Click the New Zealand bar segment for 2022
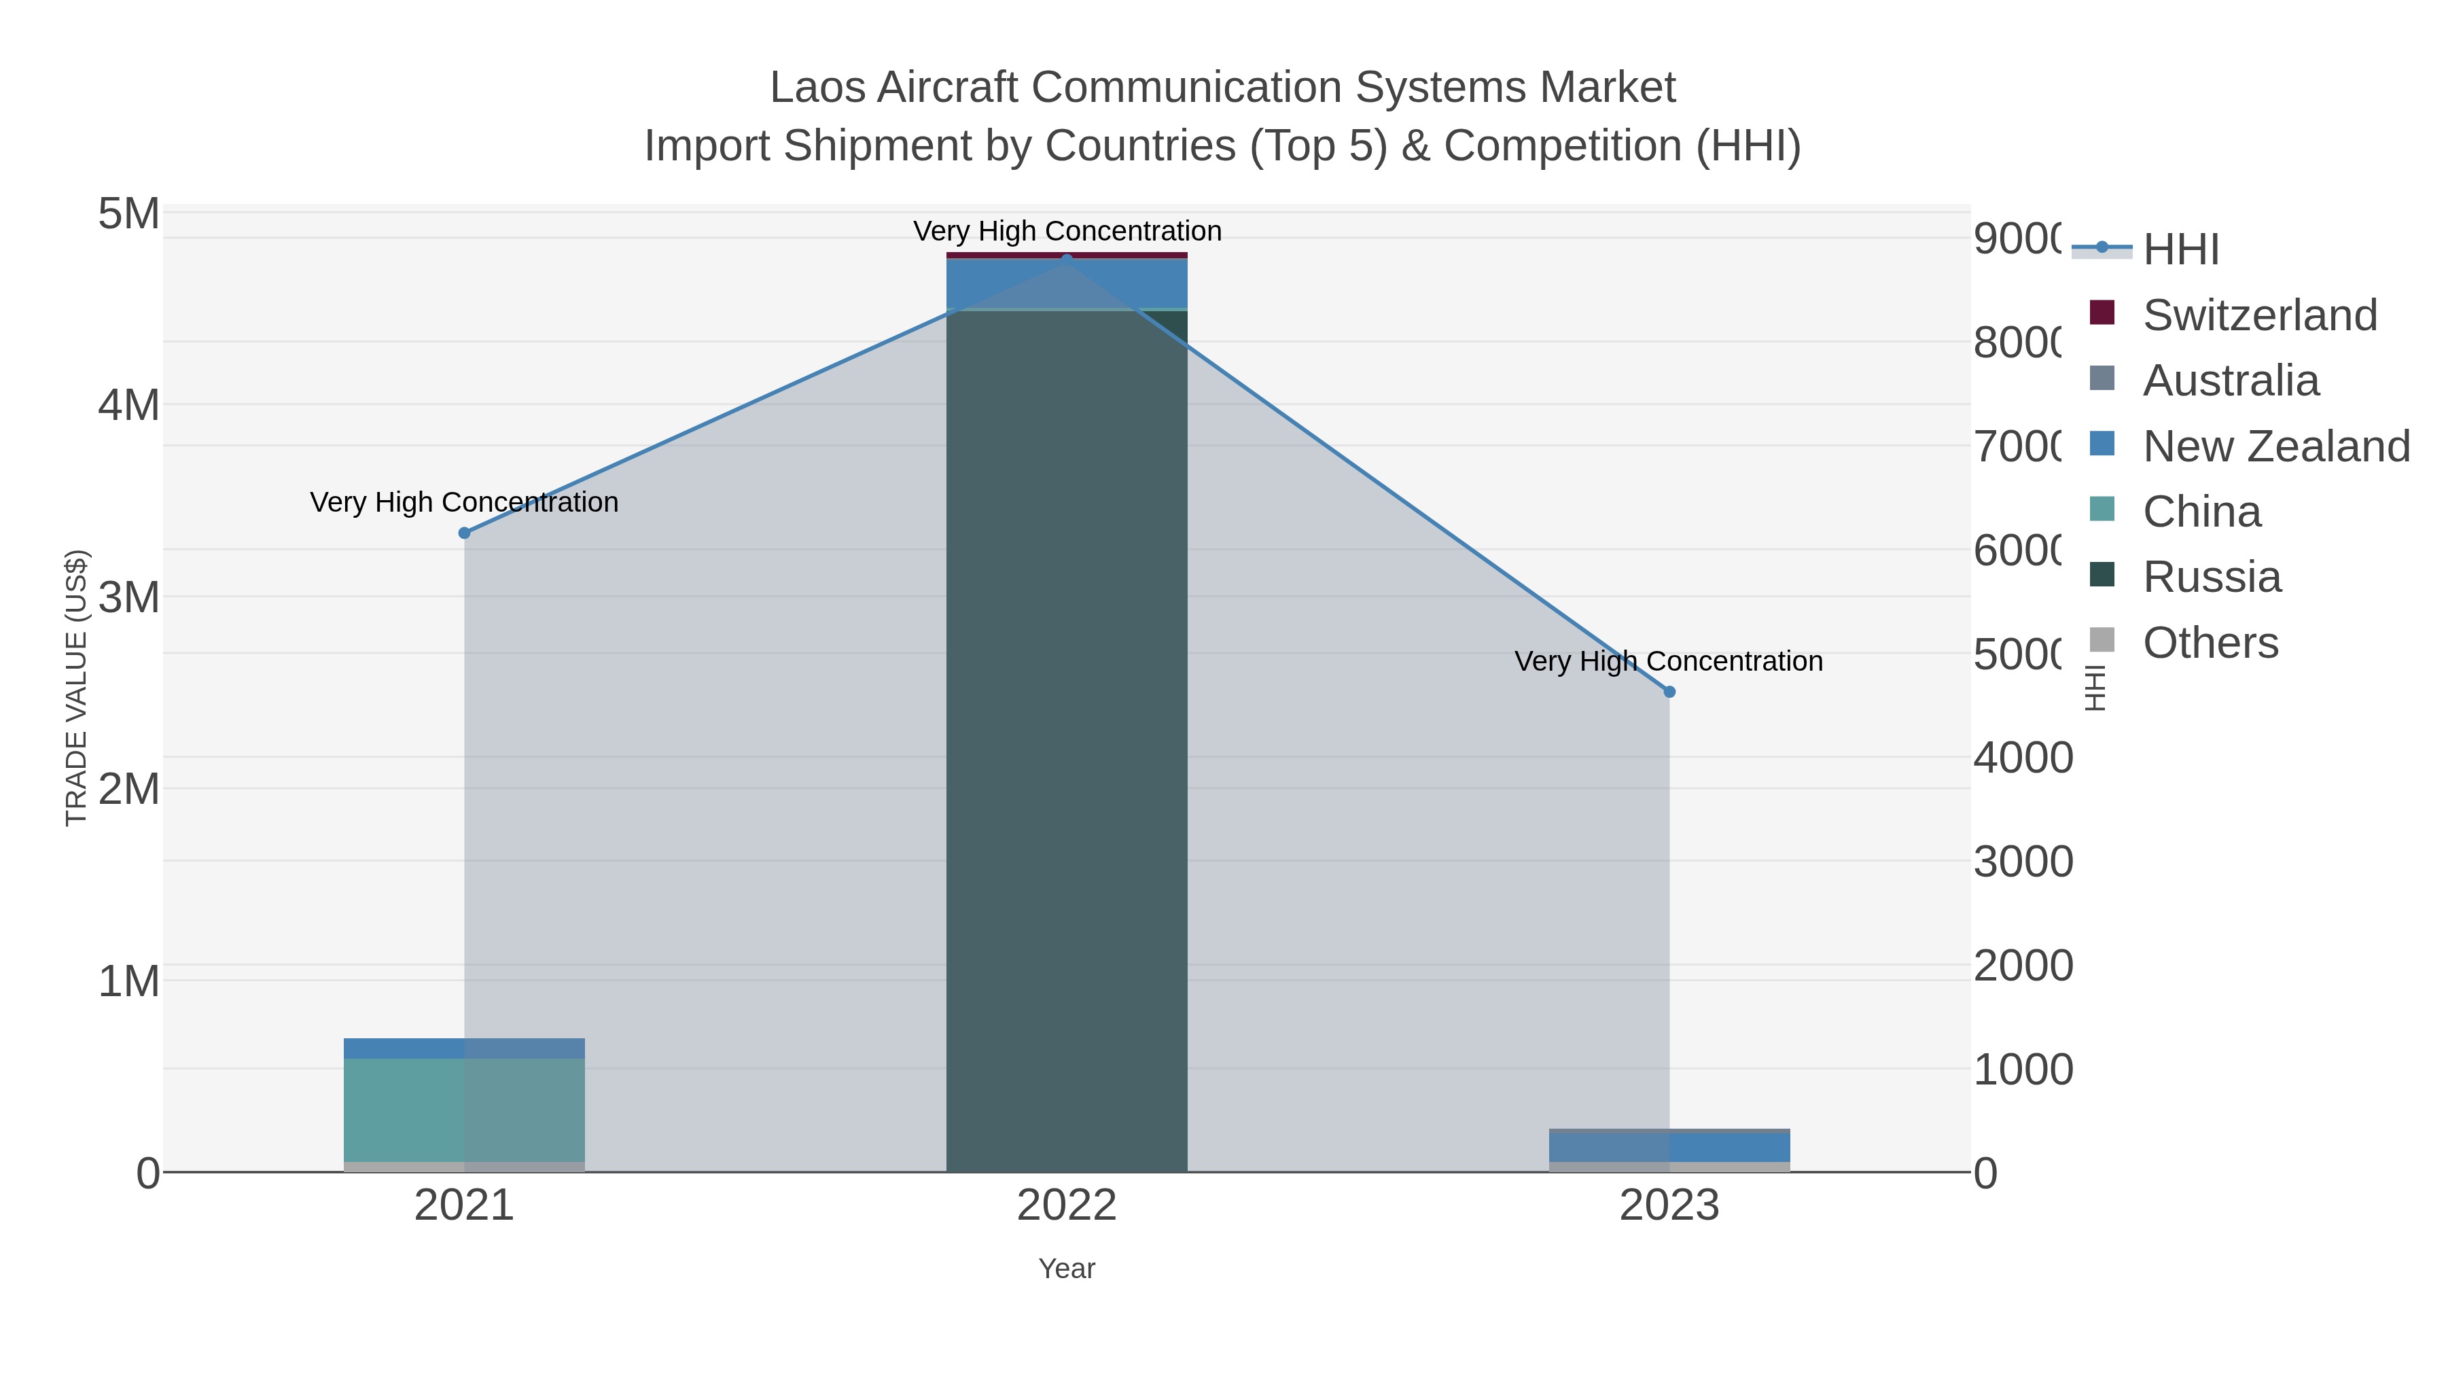Viewport: 2446px width, 1376px height. pos(1066,283)
